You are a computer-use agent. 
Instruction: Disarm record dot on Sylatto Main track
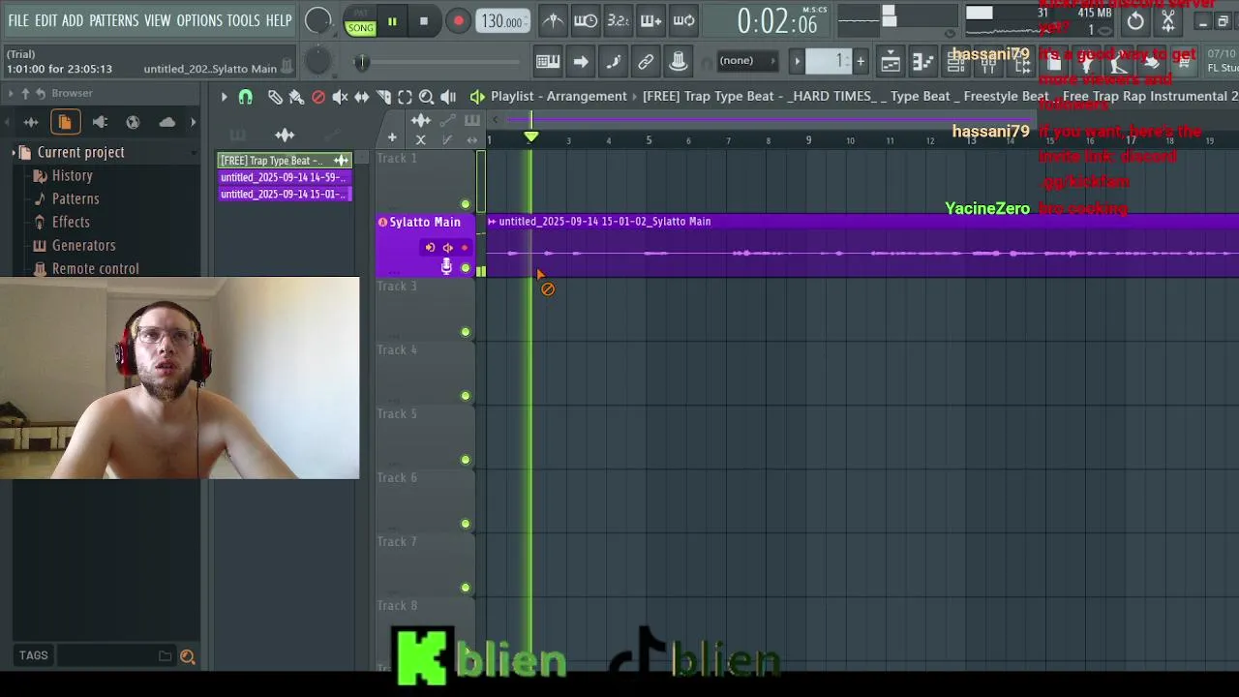pyautogui.click(x=464, y=248)
